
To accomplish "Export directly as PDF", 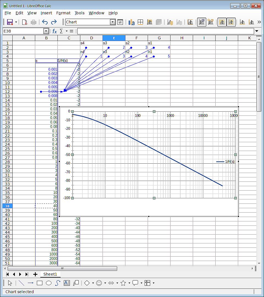I will pyautogui.click(x=25, y=22).
